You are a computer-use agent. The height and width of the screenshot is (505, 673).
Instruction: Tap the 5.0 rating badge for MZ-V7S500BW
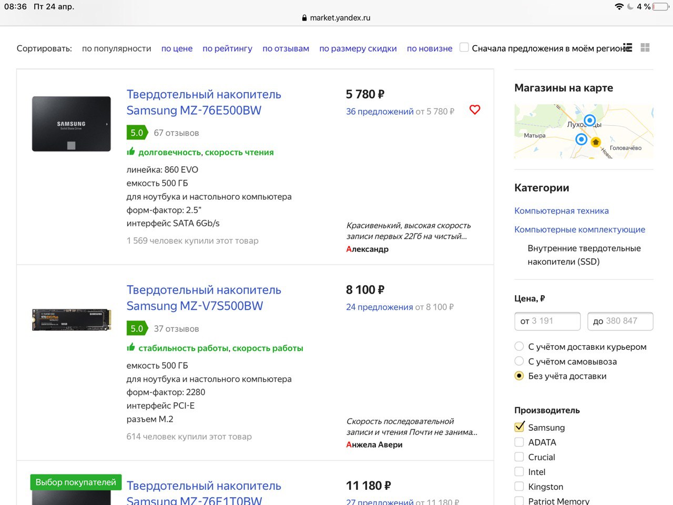click(x=137, y=328)
